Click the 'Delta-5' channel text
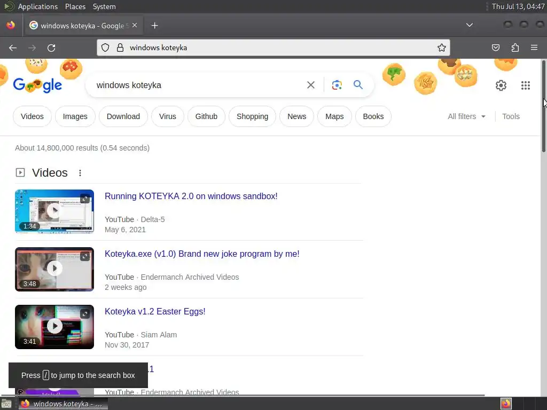Screen dimensions: 547x410 click(x=152, y=219)
